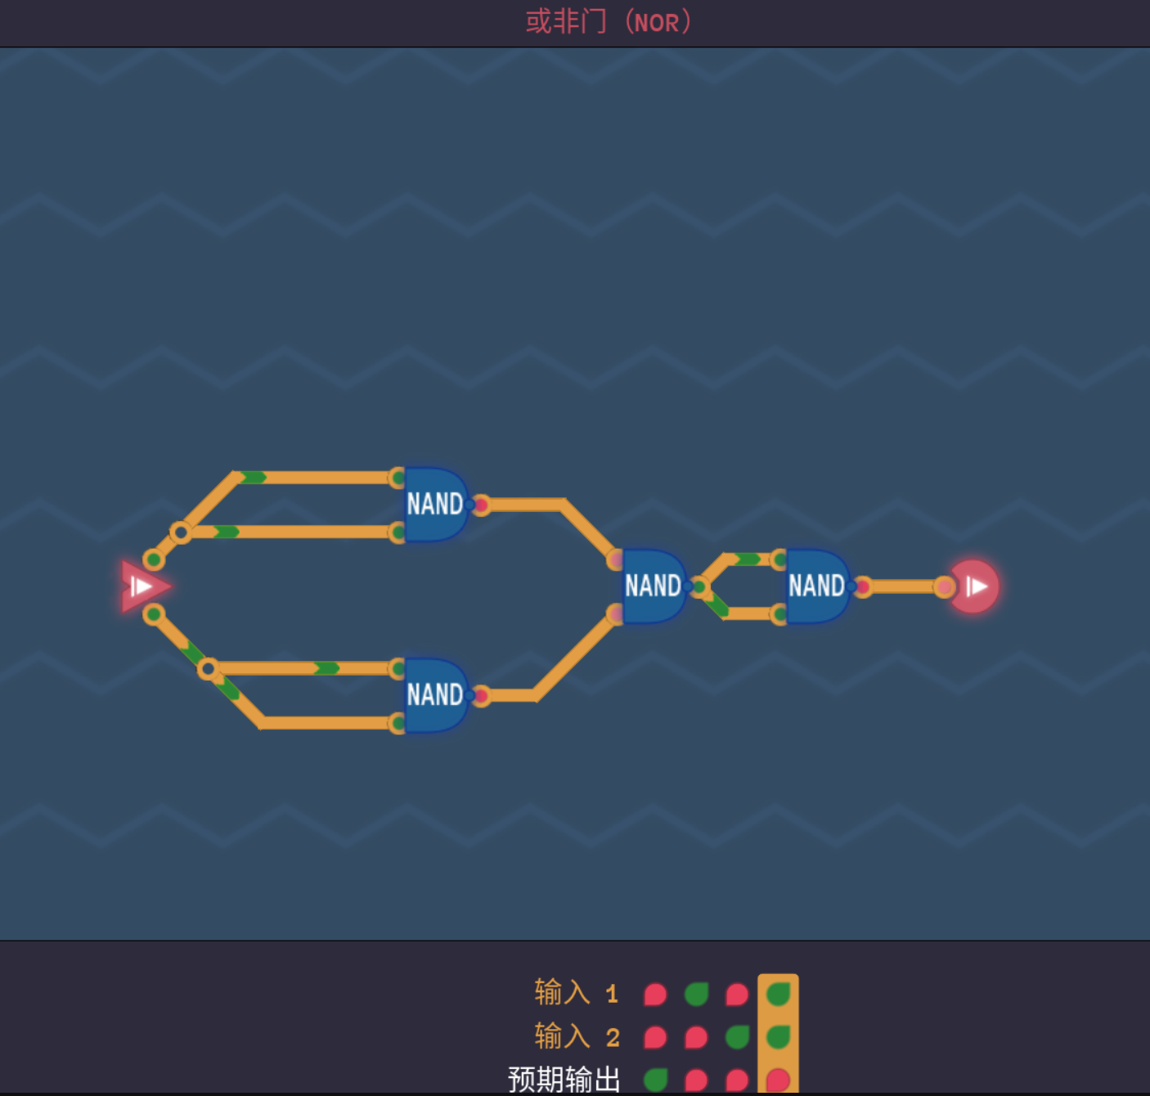Click the top NAND gate's red output pin
The height and width of the screenshot is (1096, 1150).
pos(482,505)
